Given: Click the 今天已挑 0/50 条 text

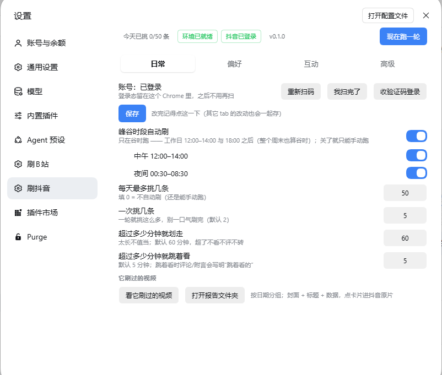Looking at the screenshot, I should click(146, 37).
